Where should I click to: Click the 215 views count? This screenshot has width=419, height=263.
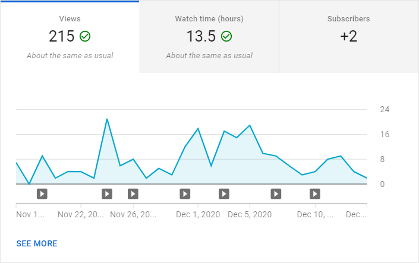click(x=61, y=36)
